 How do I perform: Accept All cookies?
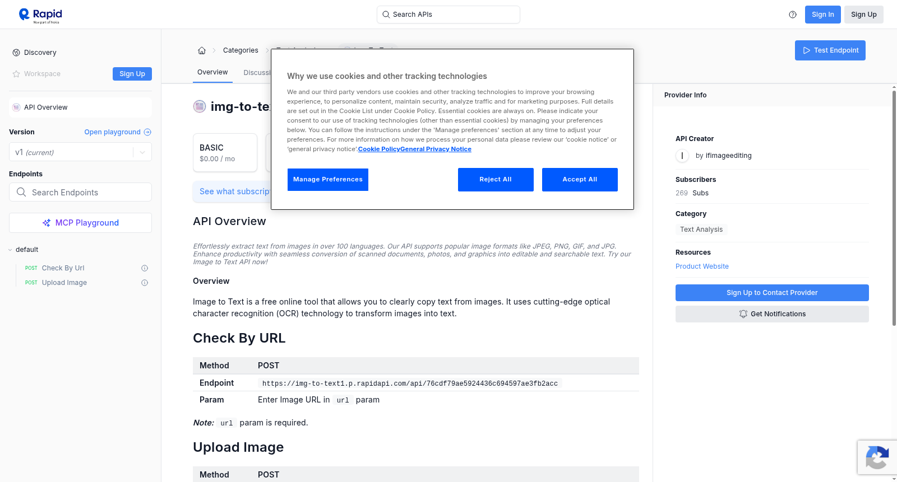[x=580, y=180]
